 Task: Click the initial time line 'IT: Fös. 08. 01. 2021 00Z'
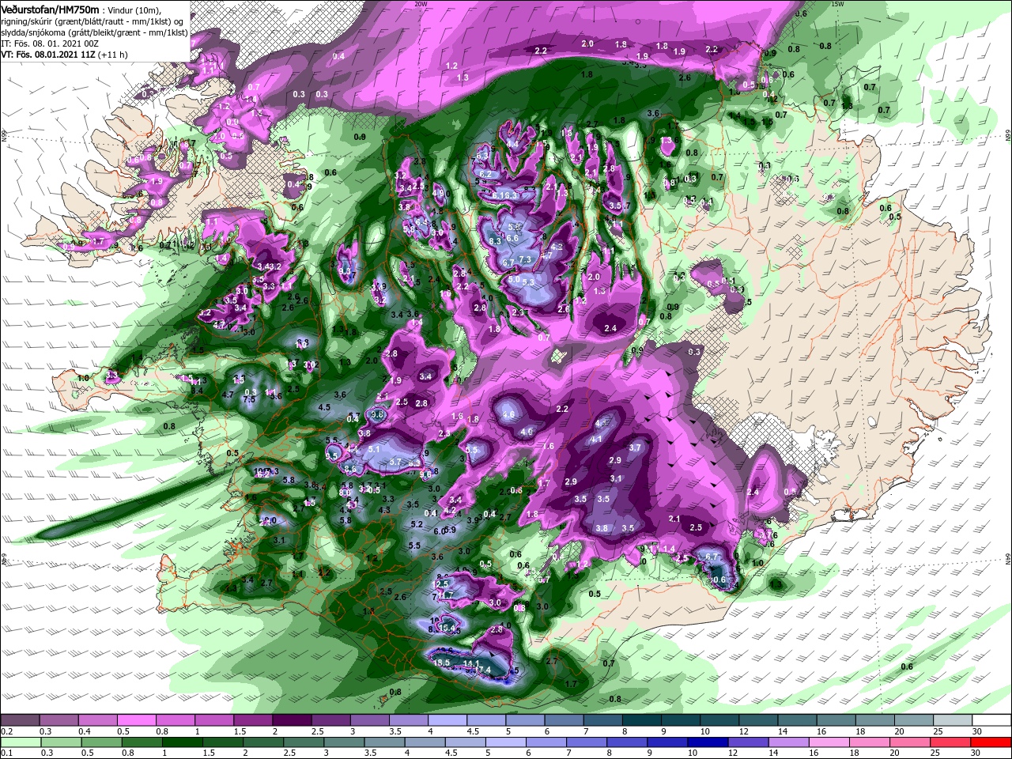(x=50, y=43)
